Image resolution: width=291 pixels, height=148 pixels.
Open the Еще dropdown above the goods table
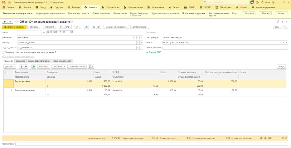[x=282, y=66]
